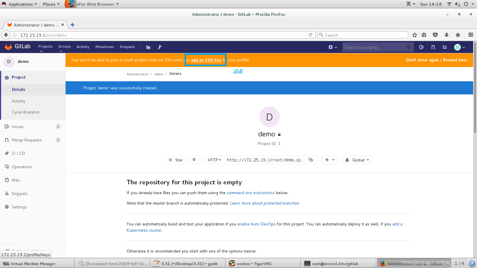This screenshot has width=477, height=268.
Task: Follow the 'add an SSH key' link
Action: point(206,60)
